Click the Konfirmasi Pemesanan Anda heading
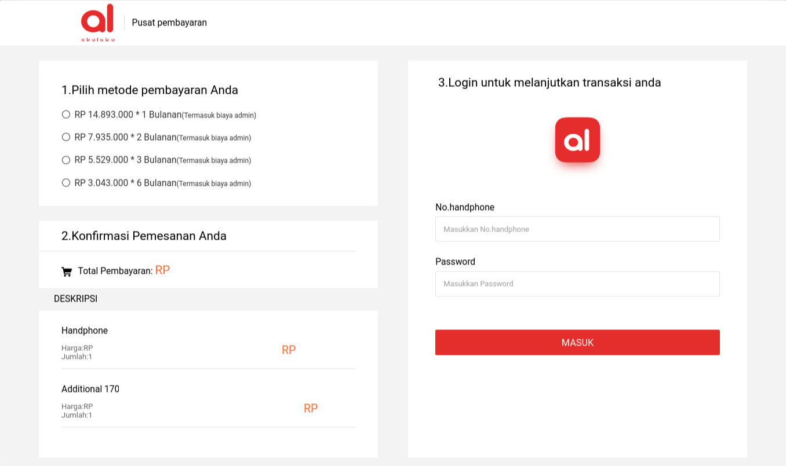Screen dimensions: 786x466 point(144,236)
